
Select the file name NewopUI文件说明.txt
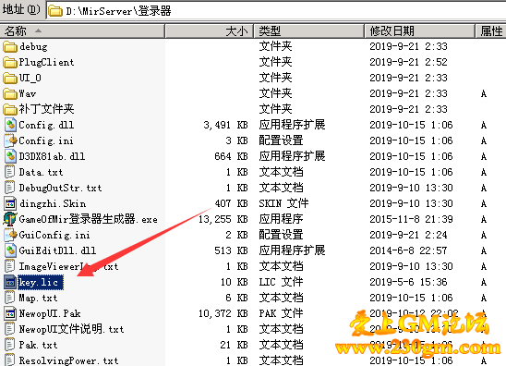71,330
